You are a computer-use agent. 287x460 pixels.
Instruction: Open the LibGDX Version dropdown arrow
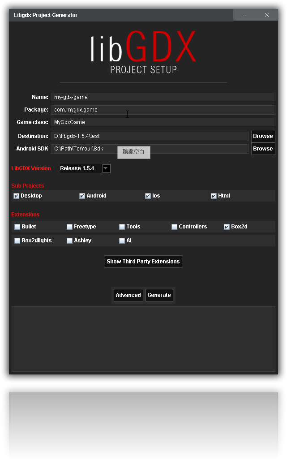(x=106, y=168)
